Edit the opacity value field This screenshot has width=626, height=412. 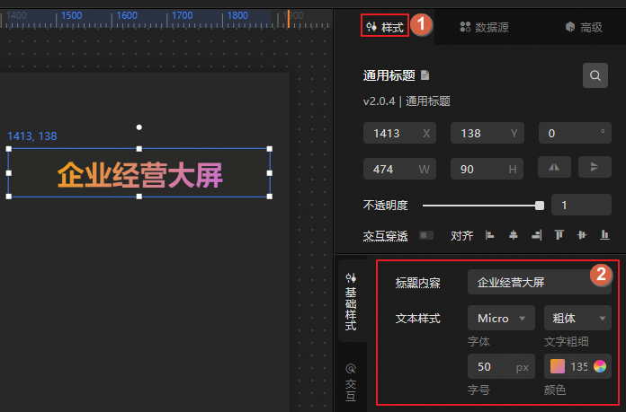(x=581, y=205)
